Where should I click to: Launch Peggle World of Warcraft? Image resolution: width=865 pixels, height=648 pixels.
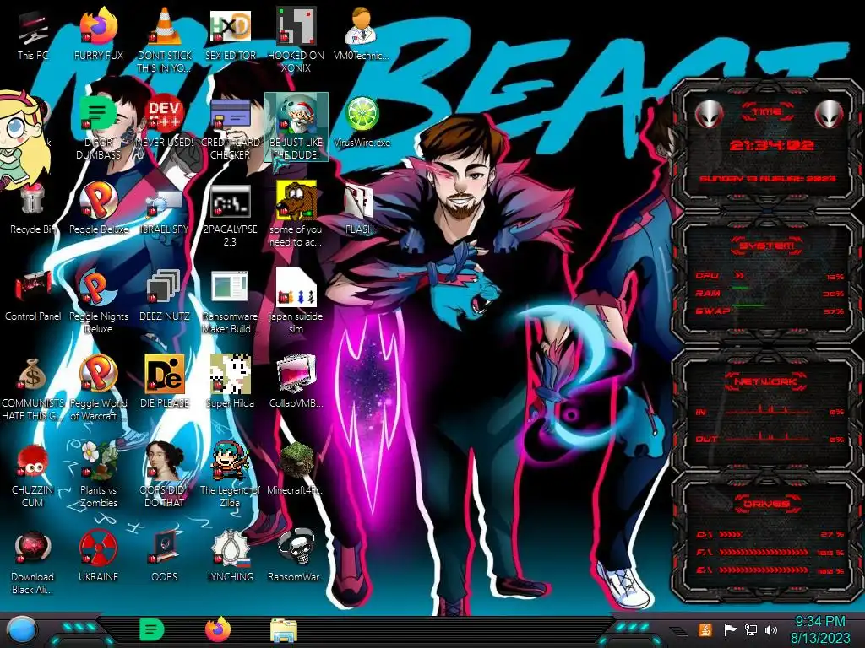coord(98,388)
